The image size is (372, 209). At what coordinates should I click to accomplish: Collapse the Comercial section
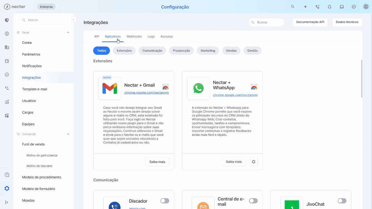click(x=68, y=134)
